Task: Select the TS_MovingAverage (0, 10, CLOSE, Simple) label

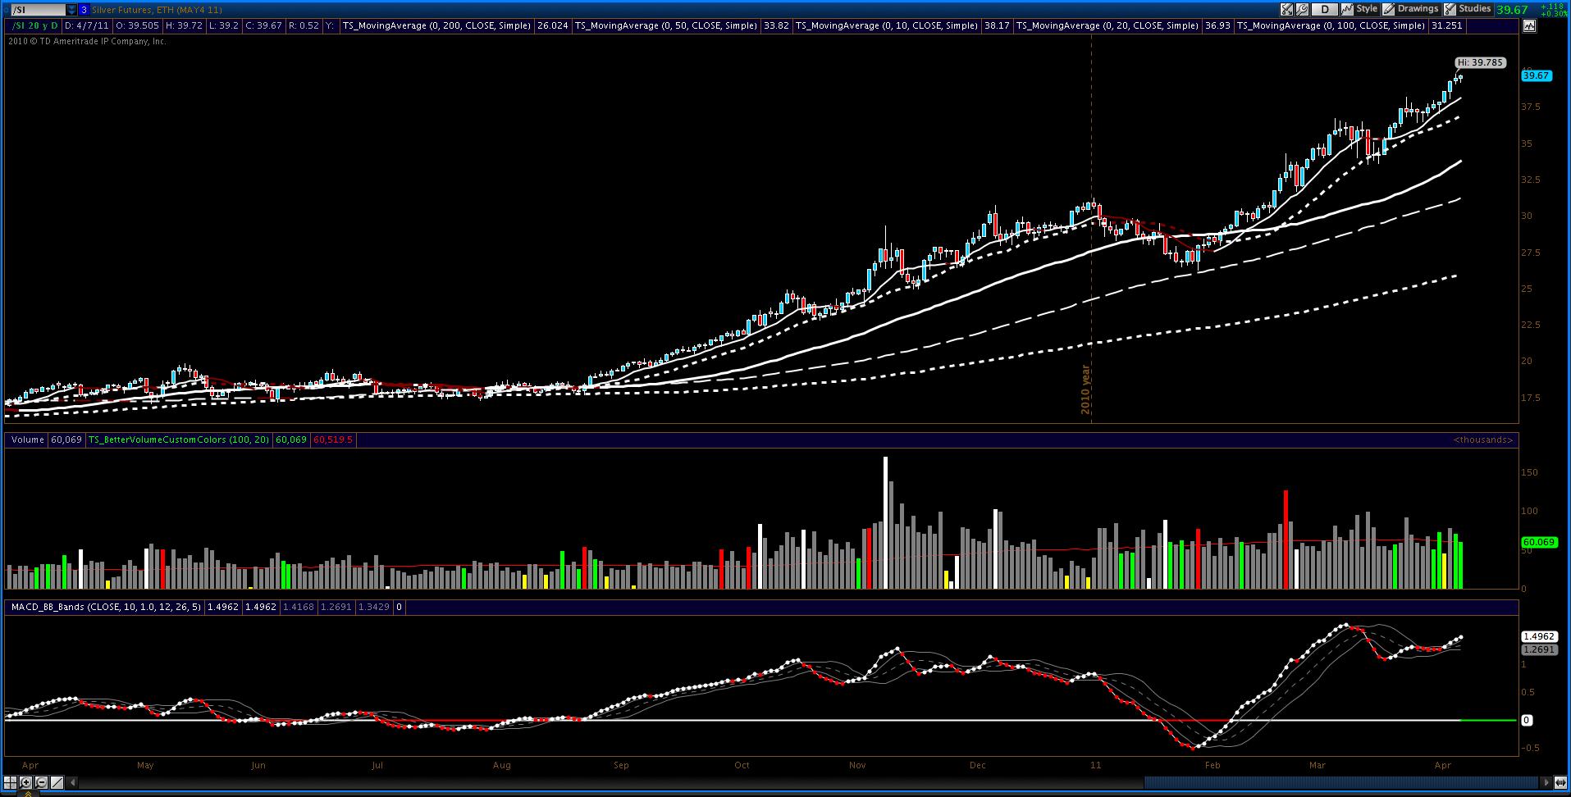Action: [887, 26]
